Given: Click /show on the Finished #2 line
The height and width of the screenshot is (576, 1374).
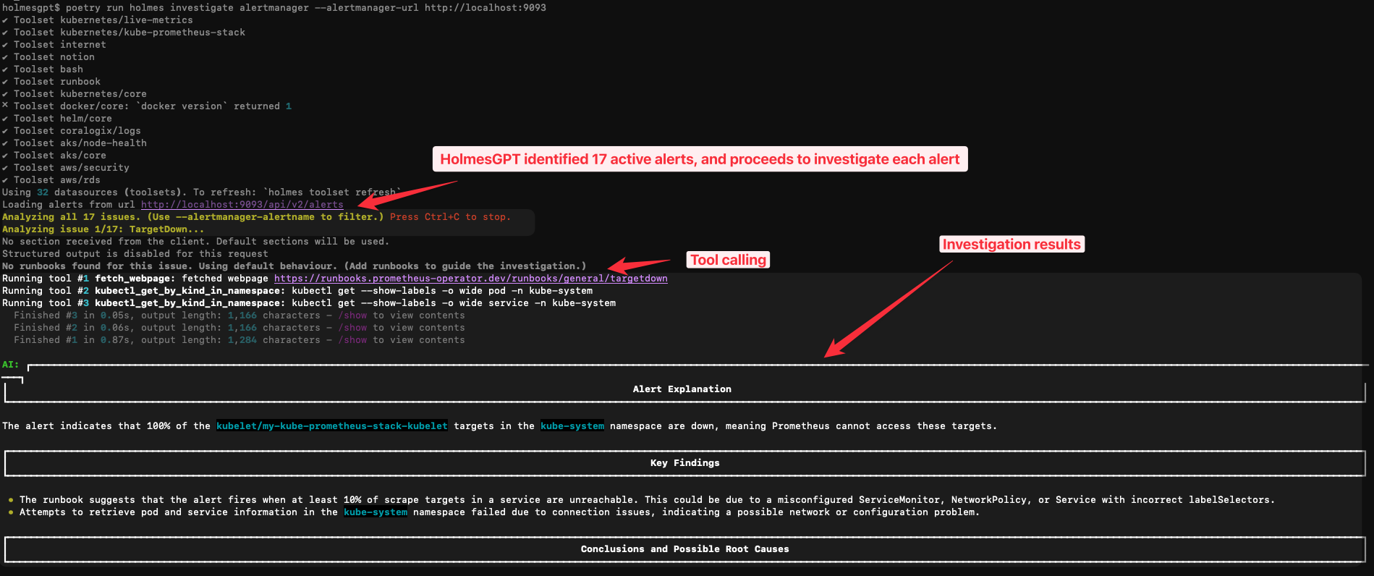Looking at the screenshot, I should point(355,328).
